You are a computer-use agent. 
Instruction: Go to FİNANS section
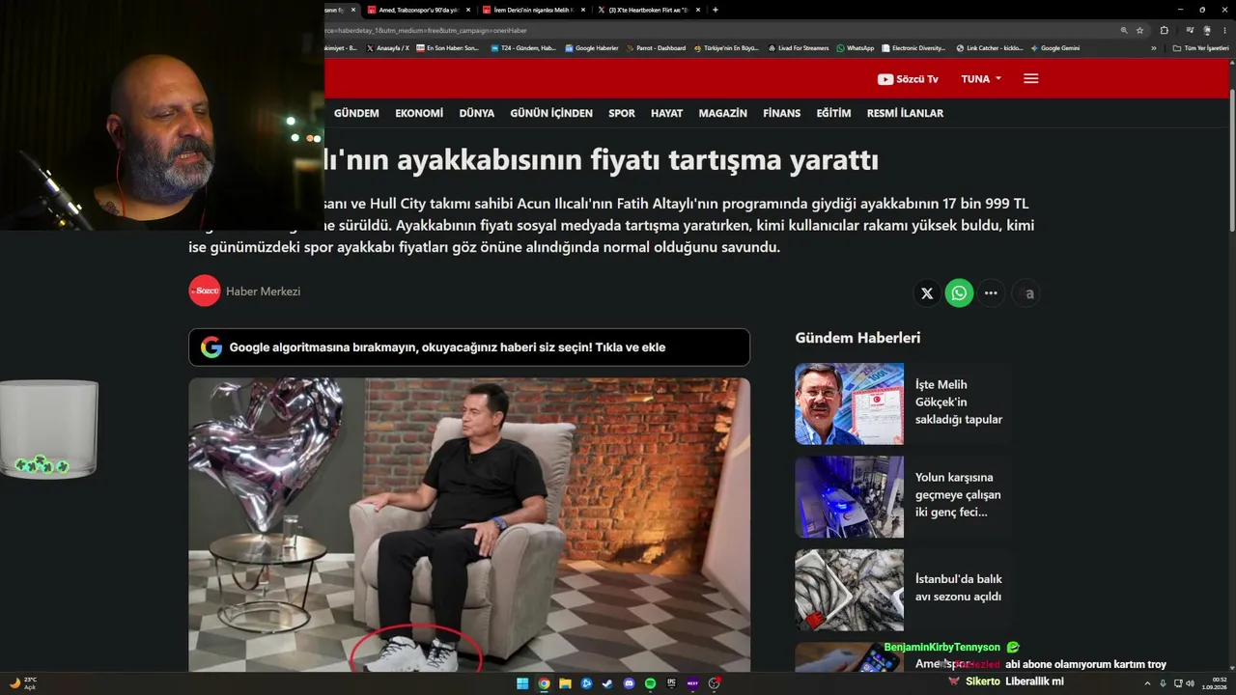coord(782,113)
